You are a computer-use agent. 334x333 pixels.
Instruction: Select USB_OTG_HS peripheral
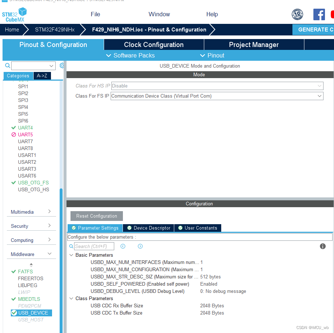(x=34, y=189)
